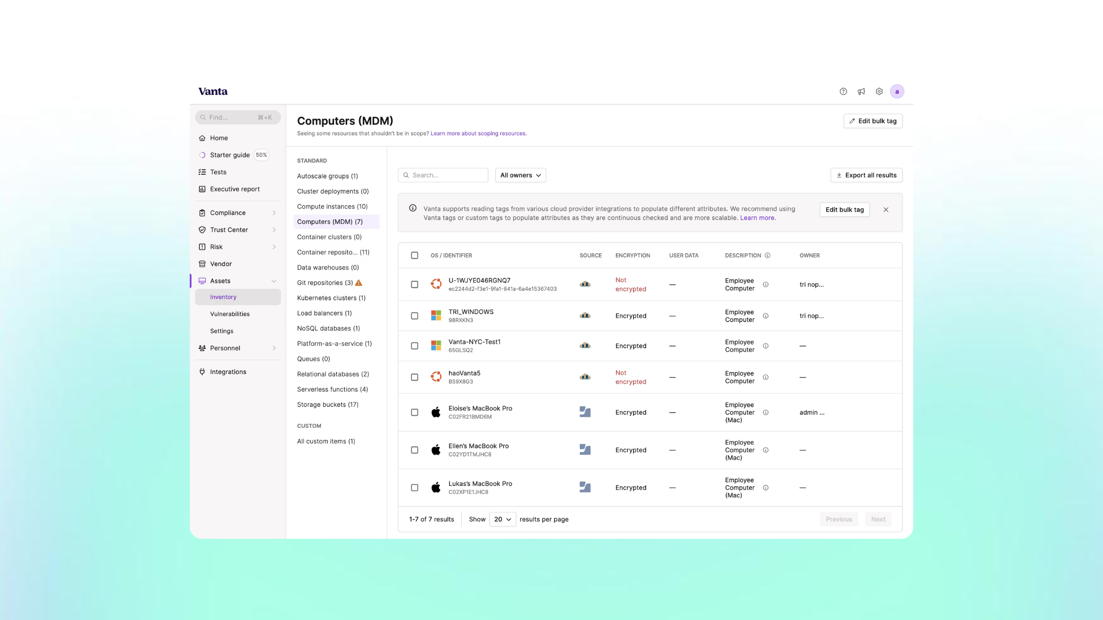Screen dimensions: 1103x620
Task: Select the checkbox for U-1WJYE046RGNQ7
Action: (415, 284)
